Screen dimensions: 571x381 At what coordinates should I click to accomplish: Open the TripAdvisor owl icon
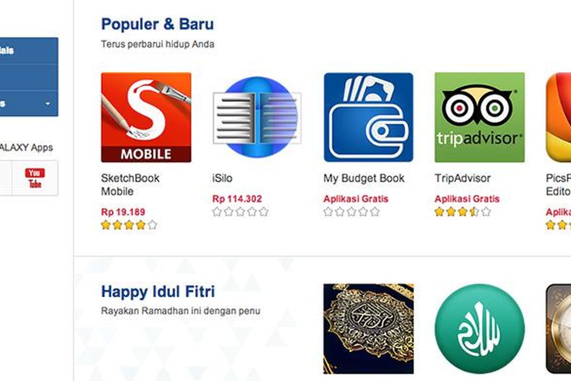click(480, 117)
